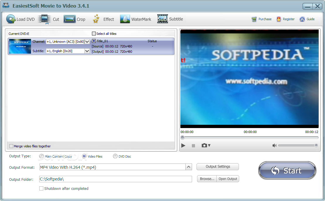Viewport: 325px width, 201px height.
Task: Click the Load DVD label
Action: coord(25,19)
